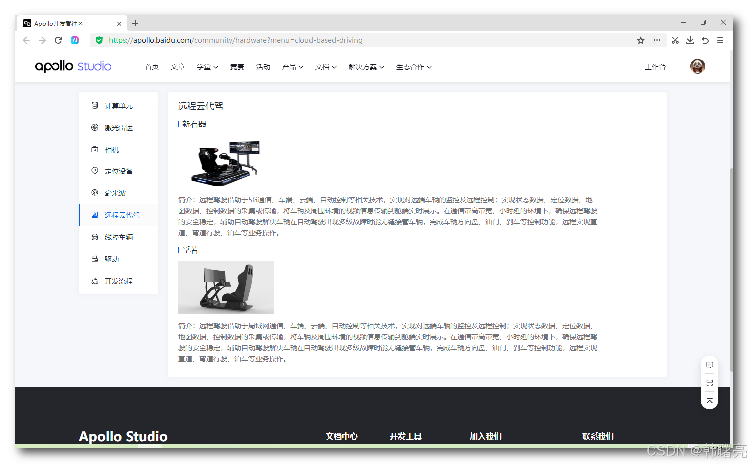Select the 定位设备 sidebar entry
This screenshot has width=749, height=464.
pos(119,171)
